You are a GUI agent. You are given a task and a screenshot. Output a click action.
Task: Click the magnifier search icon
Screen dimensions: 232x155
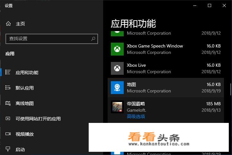point(93,39)
